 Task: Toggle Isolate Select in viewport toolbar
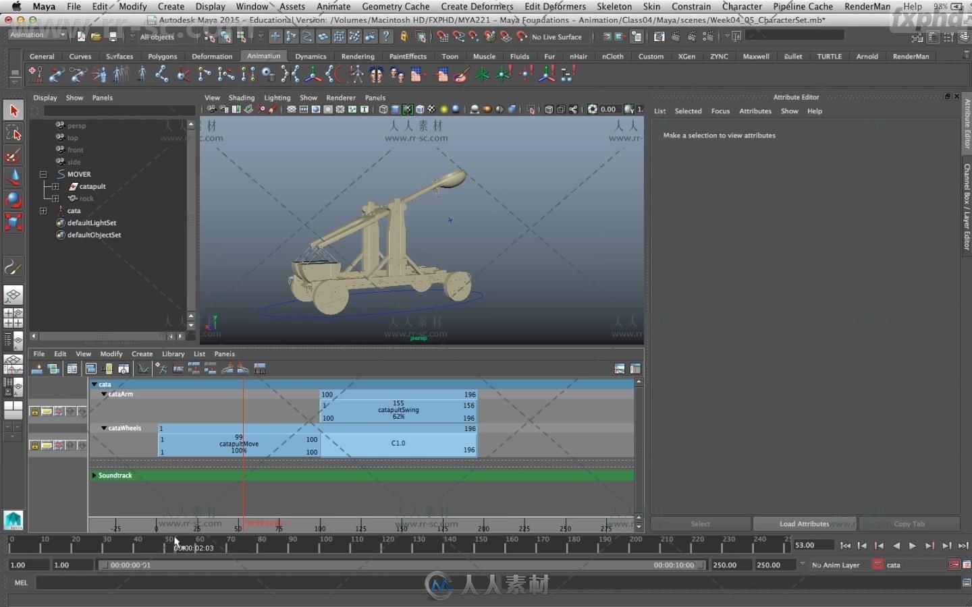(531, 109)
